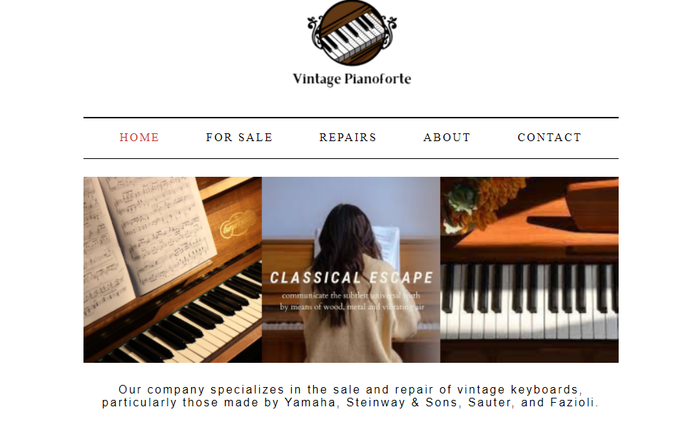
Task: Click the CLASSICAL ESCAPE heading
Action: [352, 277]
